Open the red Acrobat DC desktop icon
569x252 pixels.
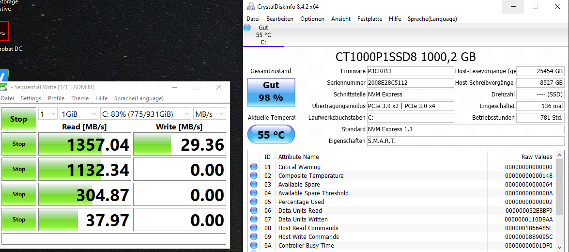[x=3, y=31]
